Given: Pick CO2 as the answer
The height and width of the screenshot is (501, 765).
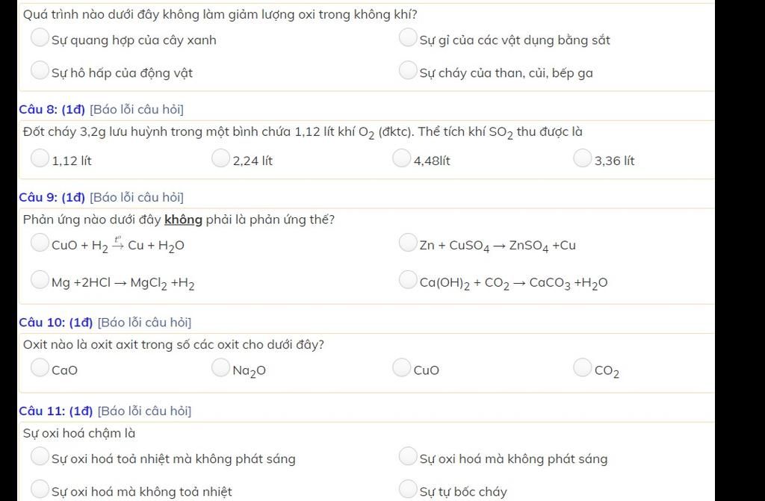Looking at the screenshot, I should coord(583,368).
